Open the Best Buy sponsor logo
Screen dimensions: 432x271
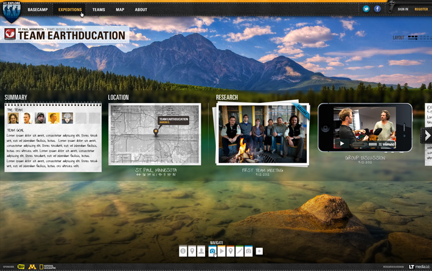point(21,267)
